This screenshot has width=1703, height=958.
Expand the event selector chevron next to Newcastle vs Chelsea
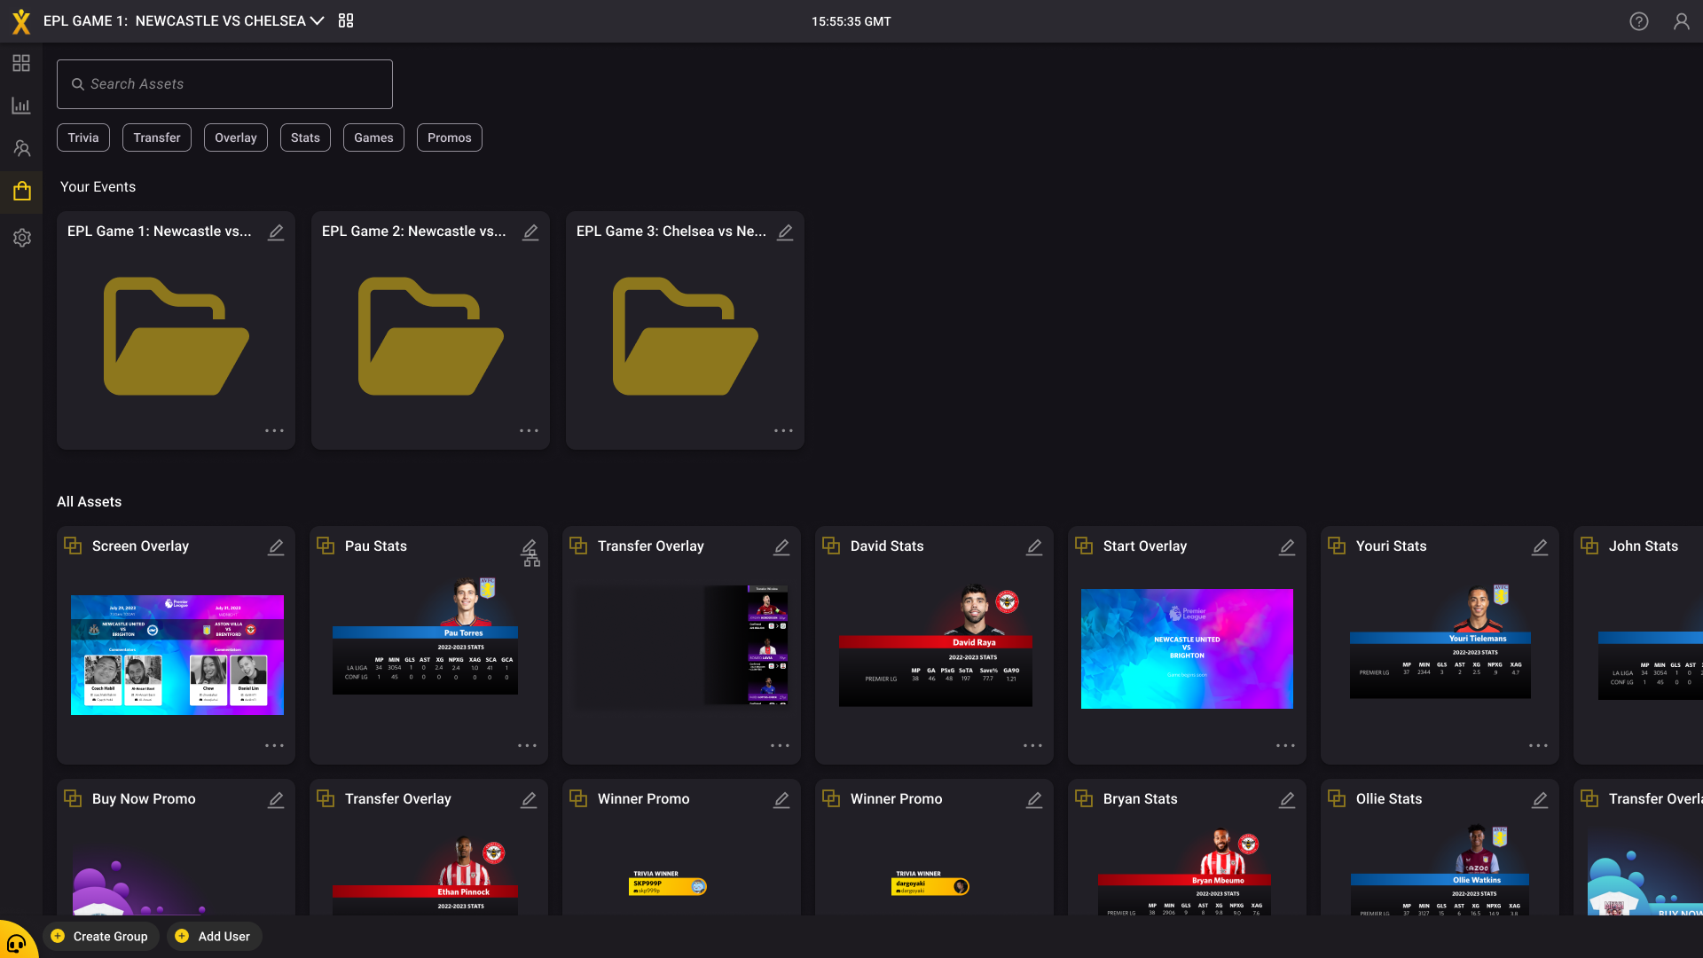pyautogui.click(x=317, y=20)
